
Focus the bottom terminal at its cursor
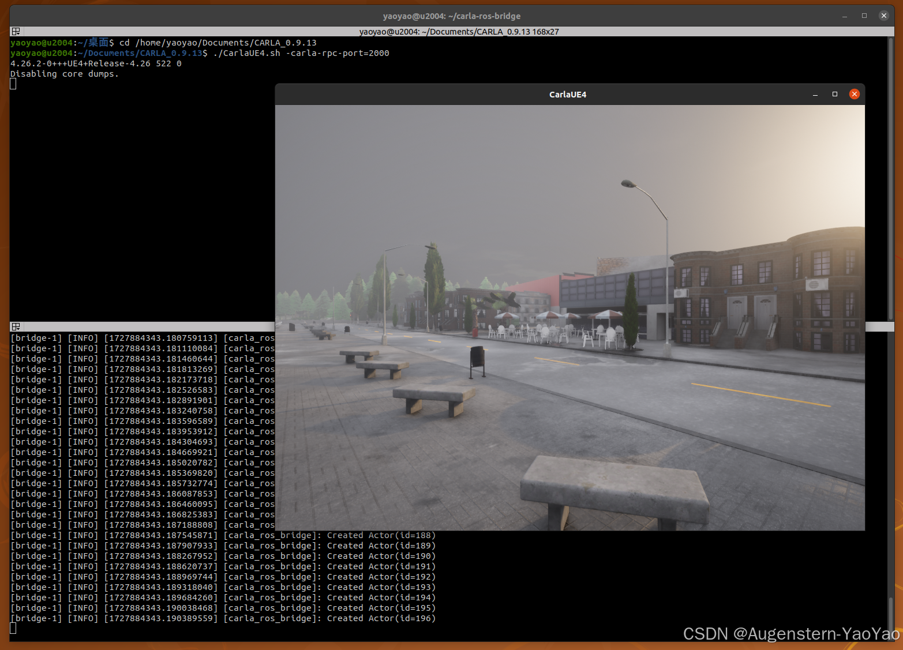pyautogui.click(x=13, y=629)
